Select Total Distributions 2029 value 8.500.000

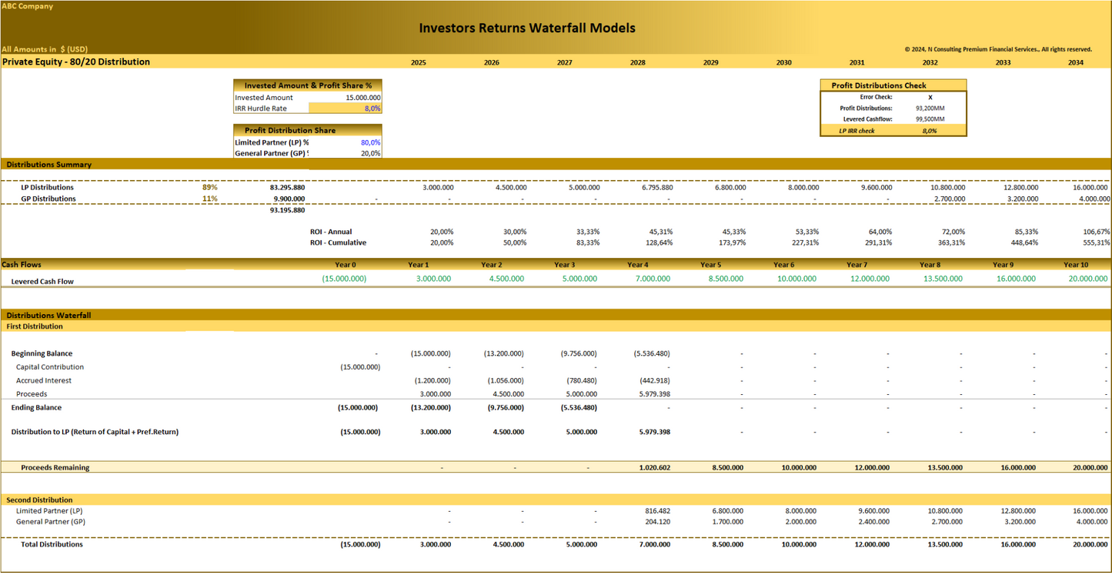click(727, 545)
